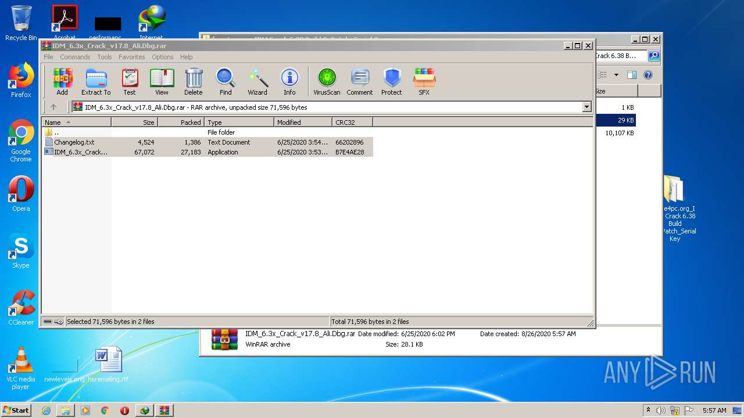The height and width of the screenshot is (418, 744).
Task: Open the Recycle Bin desktop icon
Action: click(21, 23)
